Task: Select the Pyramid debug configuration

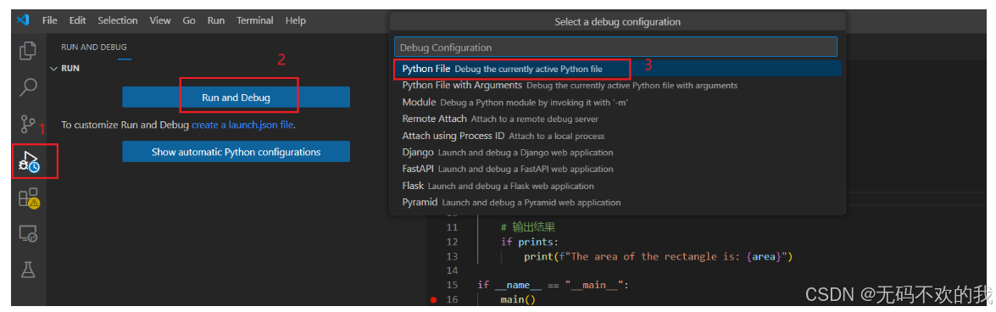Action: 617,202
